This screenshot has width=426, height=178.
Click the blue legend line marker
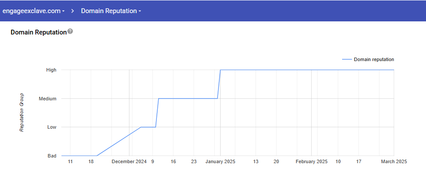(346, 59)
